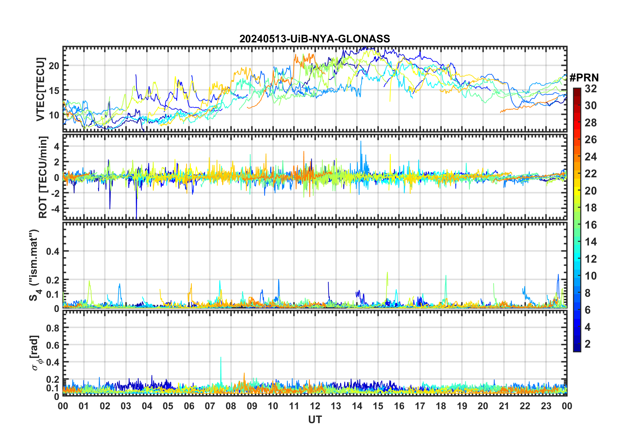This screenshot has height=440, width=630.
Task: Select the VTEC[TECU] y-axis label
Action: [x=40, y=89]
